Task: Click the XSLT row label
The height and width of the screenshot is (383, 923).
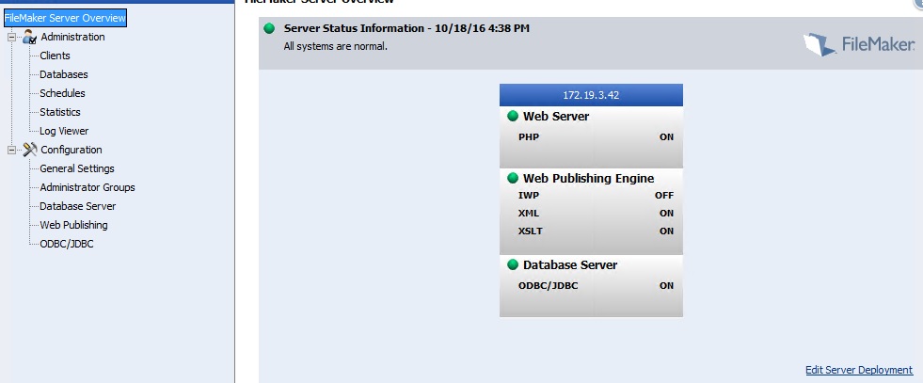Action: click(x=531, y=231)
